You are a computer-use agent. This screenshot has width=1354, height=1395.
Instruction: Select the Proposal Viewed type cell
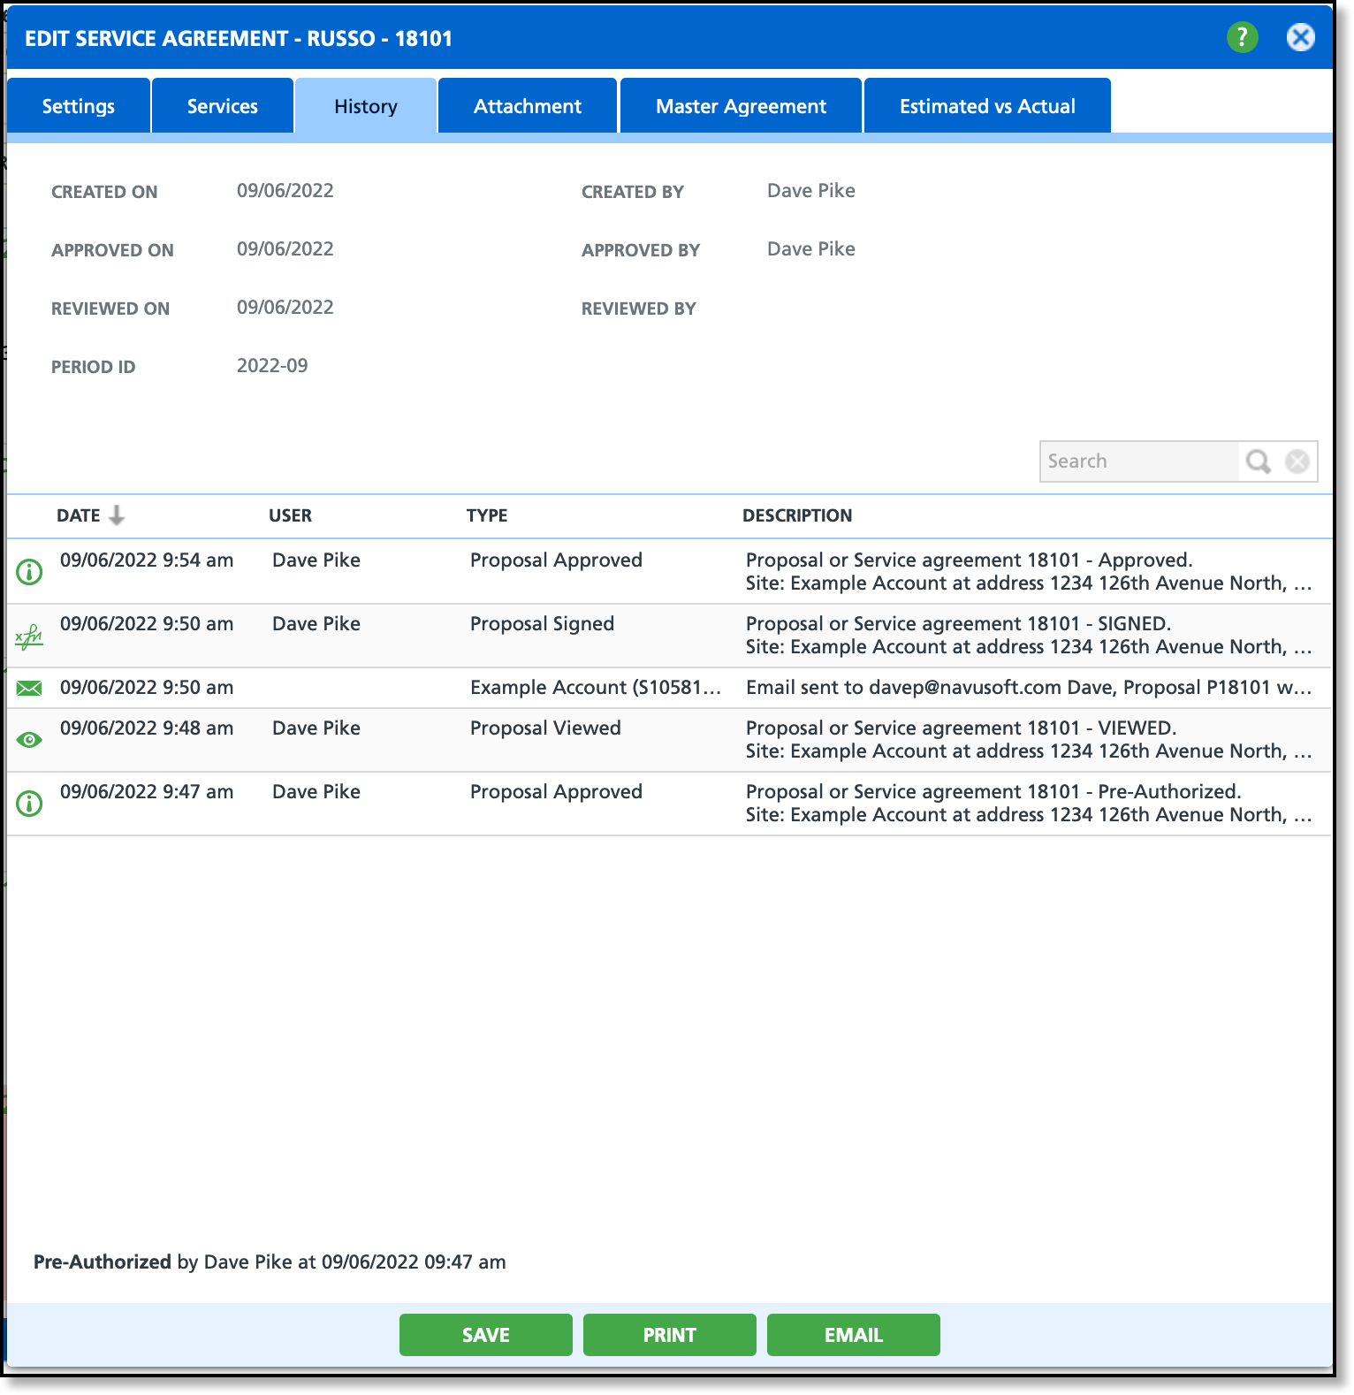point(545,728)
